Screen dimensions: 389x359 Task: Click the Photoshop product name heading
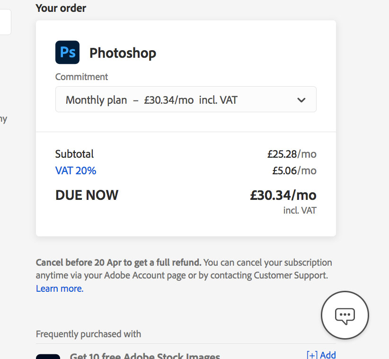(x=123, y=53)
